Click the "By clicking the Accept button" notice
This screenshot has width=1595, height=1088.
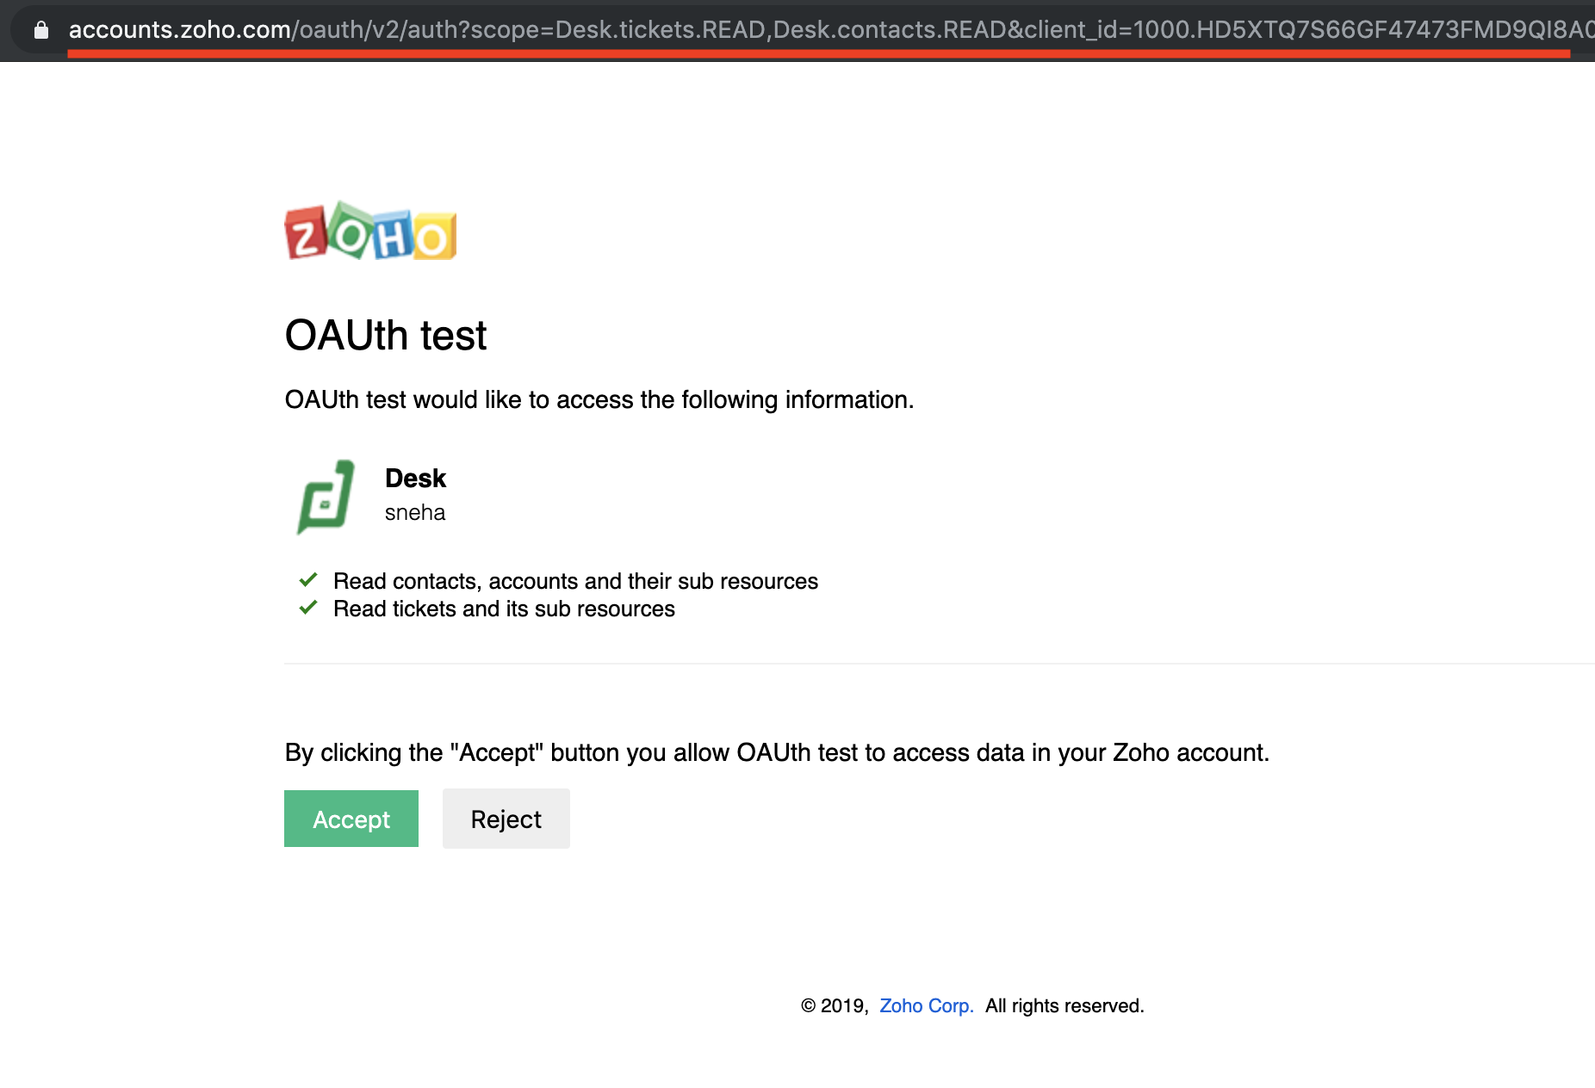click(x=776, y=752)
